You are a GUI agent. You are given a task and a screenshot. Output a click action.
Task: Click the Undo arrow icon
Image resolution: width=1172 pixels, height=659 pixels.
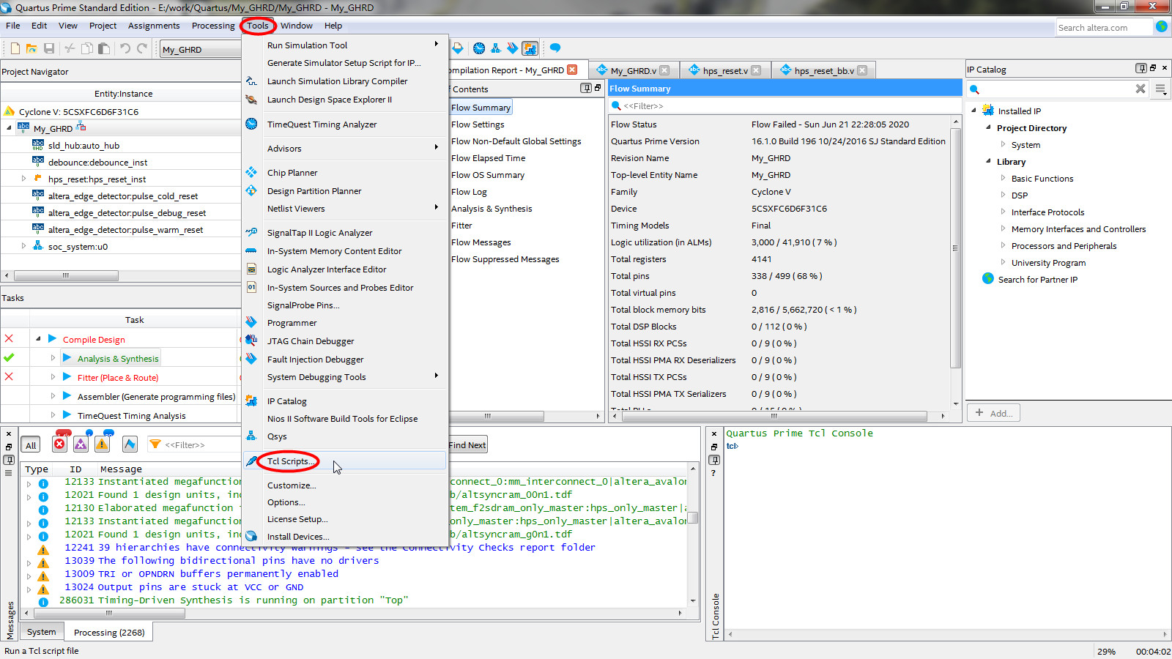pyautogui.click(x=125, y=48)
